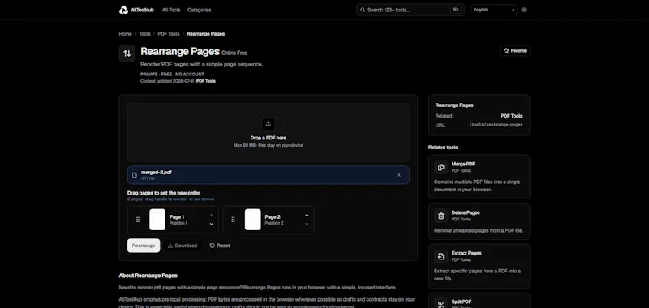Go to Home breadcrumb

tap(125, 34)
